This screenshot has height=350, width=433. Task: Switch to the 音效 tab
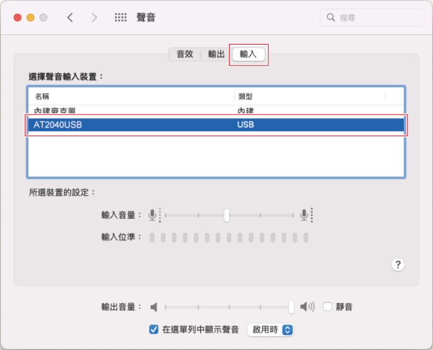click(x=185, y=55)
